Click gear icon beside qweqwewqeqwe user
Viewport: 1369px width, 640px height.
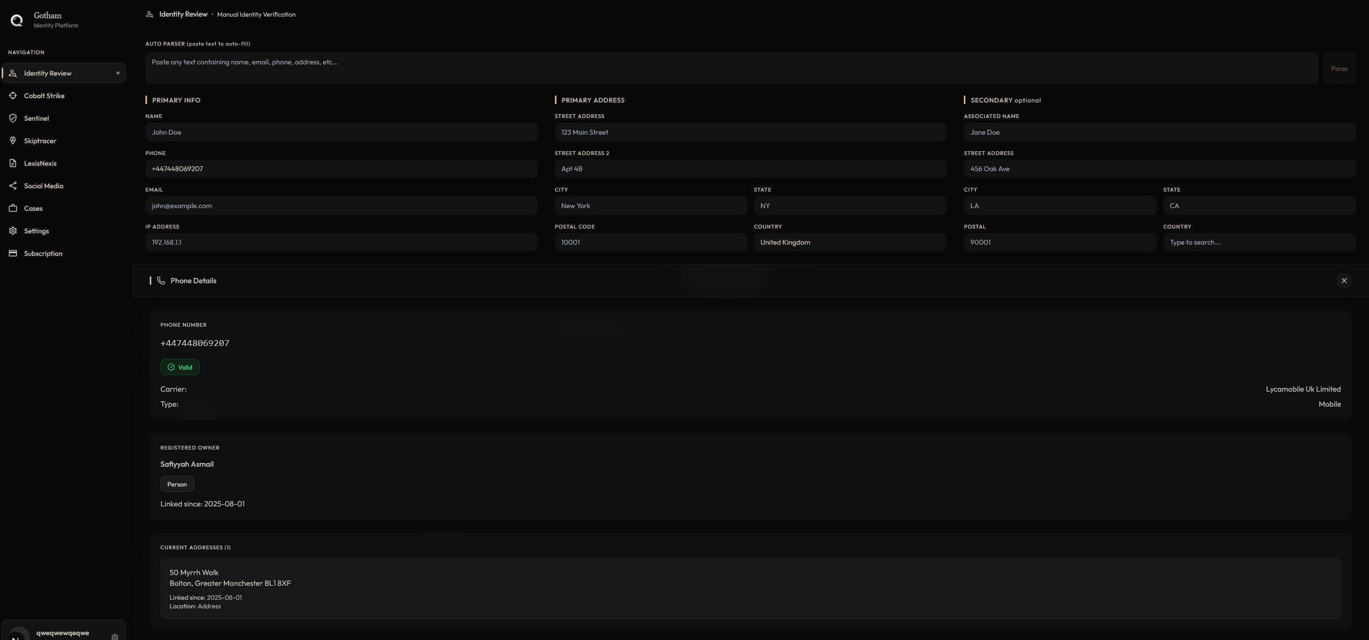pyautogui.click(x=114, y=636)
